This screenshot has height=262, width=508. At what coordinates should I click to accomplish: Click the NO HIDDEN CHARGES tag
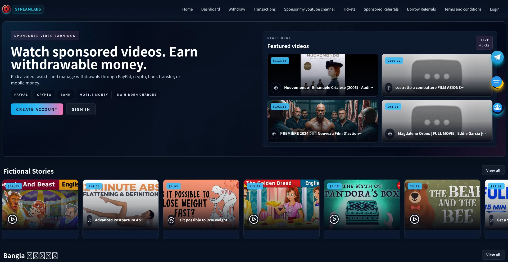[137, 94]
